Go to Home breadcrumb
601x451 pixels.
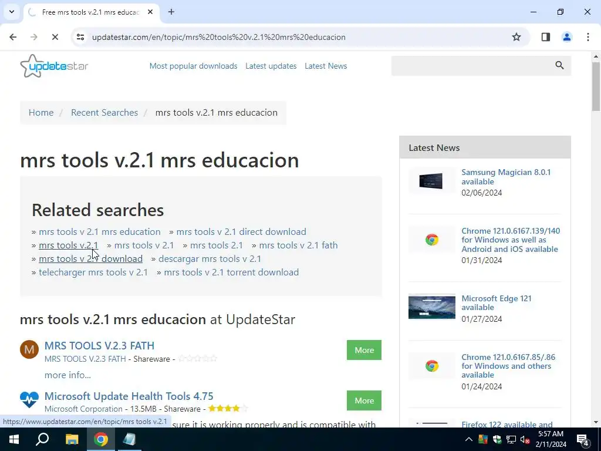(41, 112)
